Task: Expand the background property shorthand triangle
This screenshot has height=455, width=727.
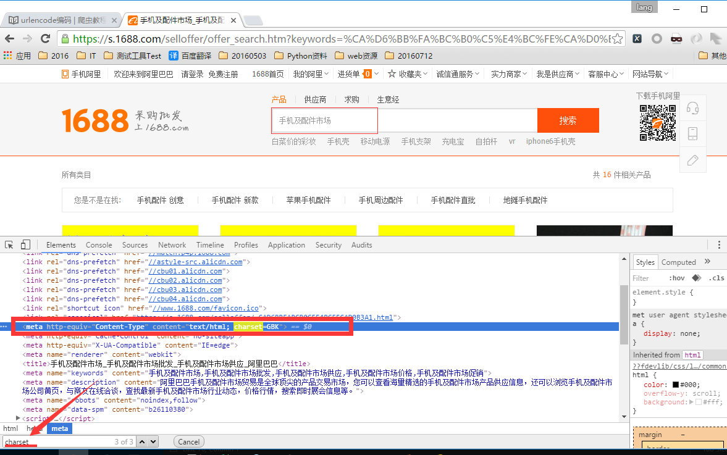Action: tap(691, 402)
